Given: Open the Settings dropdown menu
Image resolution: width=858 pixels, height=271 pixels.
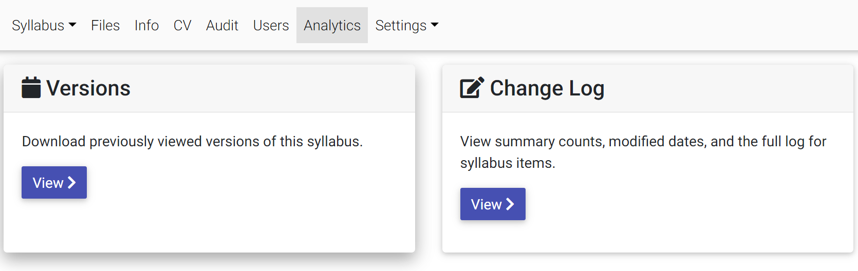Looking at the screenshot, I should pyautogui.click(x=407, y=25).
